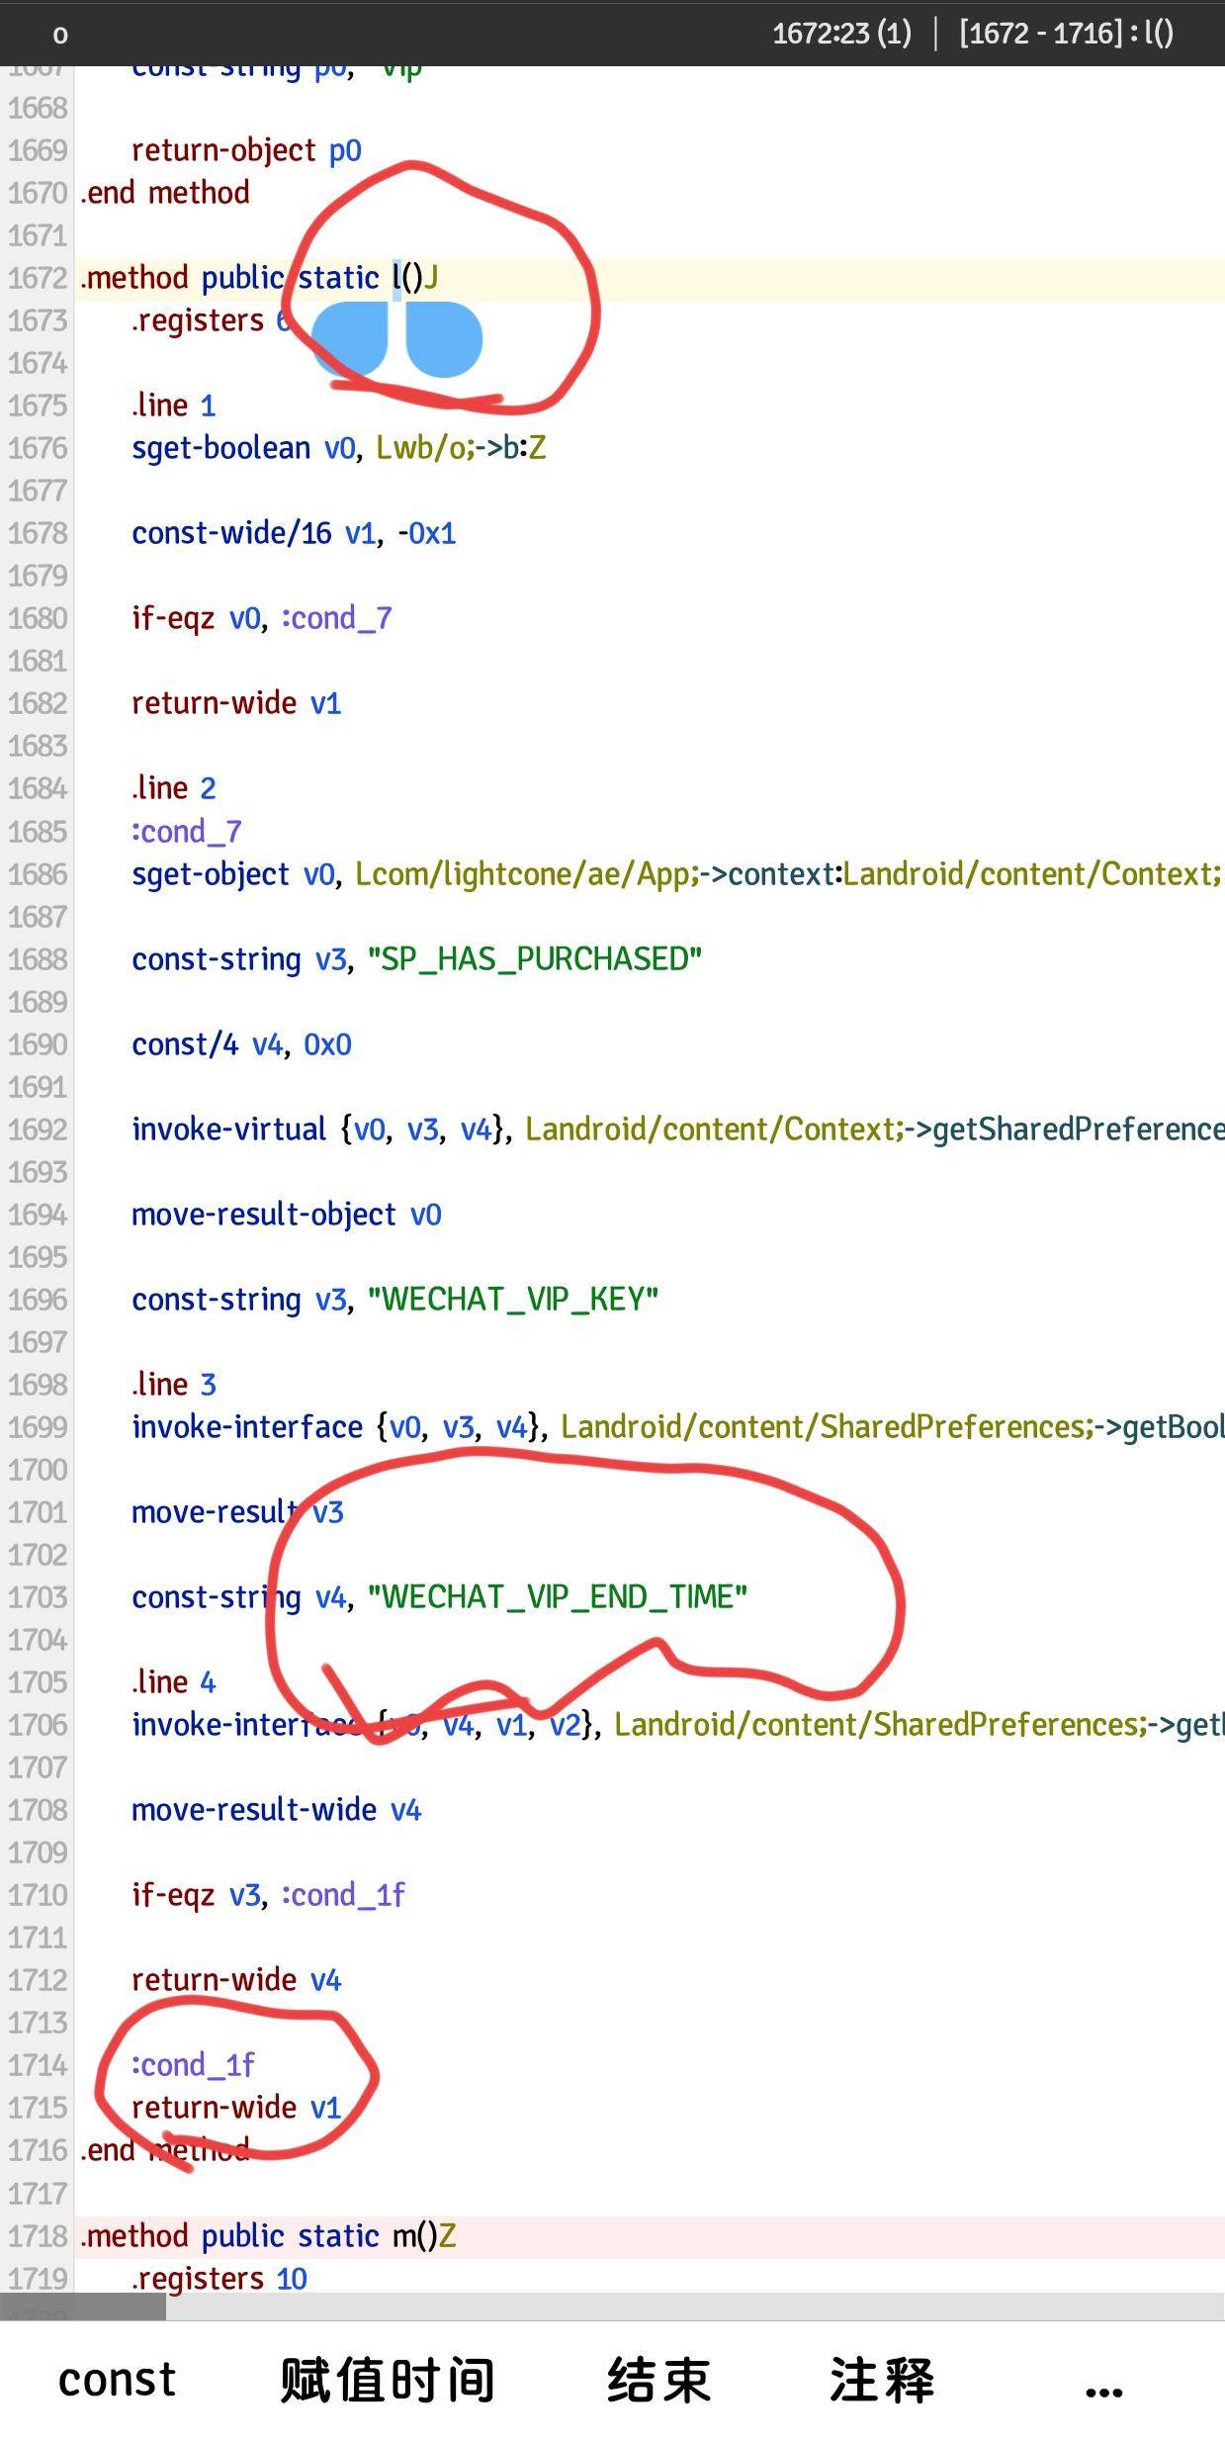Click .method public static m()Z line

268,2235
